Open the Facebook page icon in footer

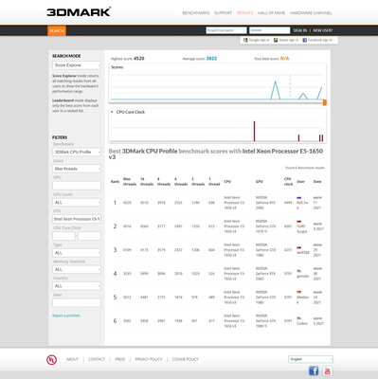coord(314,370)
